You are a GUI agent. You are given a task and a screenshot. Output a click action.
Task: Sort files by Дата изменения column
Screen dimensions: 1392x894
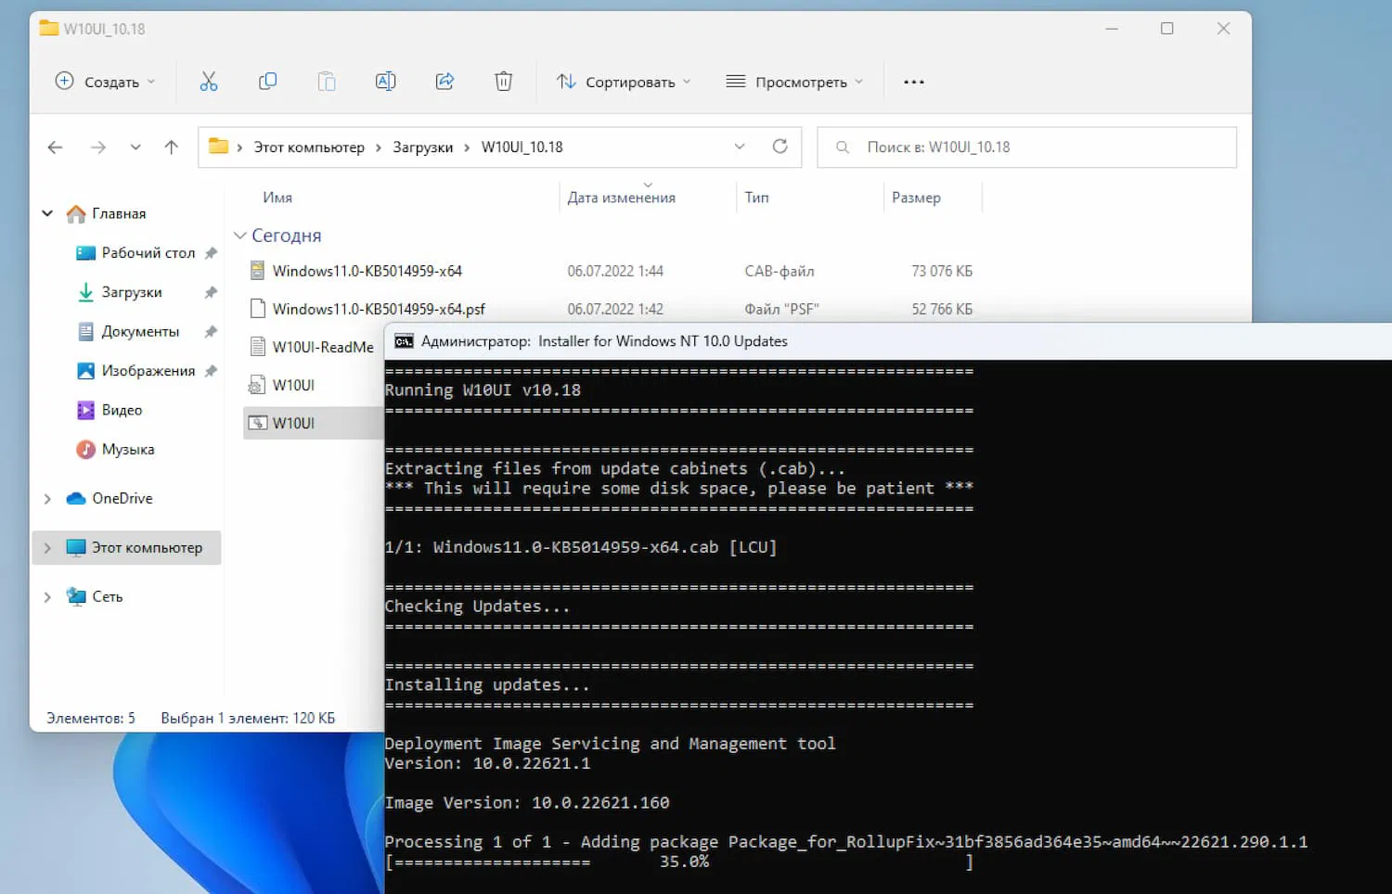pyautogui.click(x=621, y=198)
